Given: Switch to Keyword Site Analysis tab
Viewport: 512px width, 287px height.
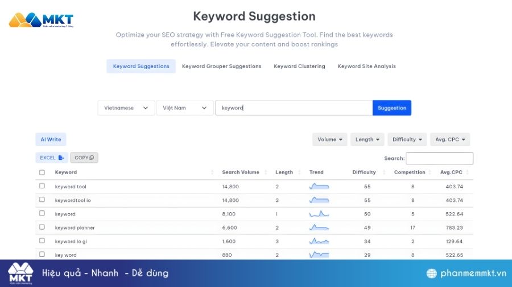Looking at the screenshot, I should (367, 66).
